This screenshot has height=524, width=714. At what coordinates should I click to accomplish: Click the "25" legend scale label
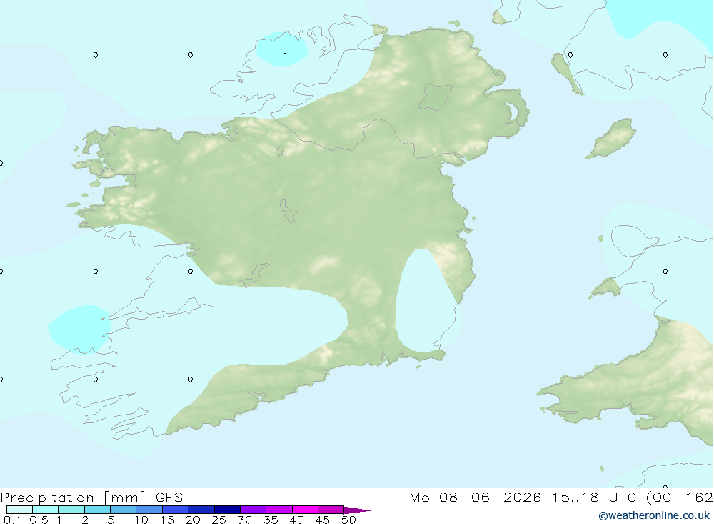[218, 520]
